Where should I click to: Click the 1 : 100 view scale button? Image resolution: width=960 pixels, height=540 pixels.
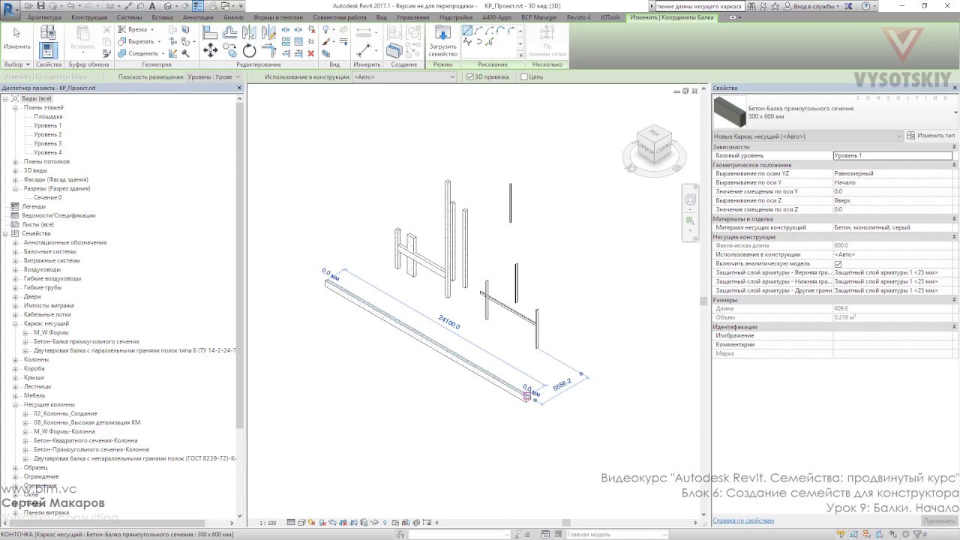(x=268, y=523)
